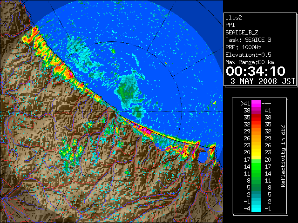Image resolution: width=298 pixels, height=223 pixels.
Task: Click the 'PPI' scan type text
Action: 230,25
